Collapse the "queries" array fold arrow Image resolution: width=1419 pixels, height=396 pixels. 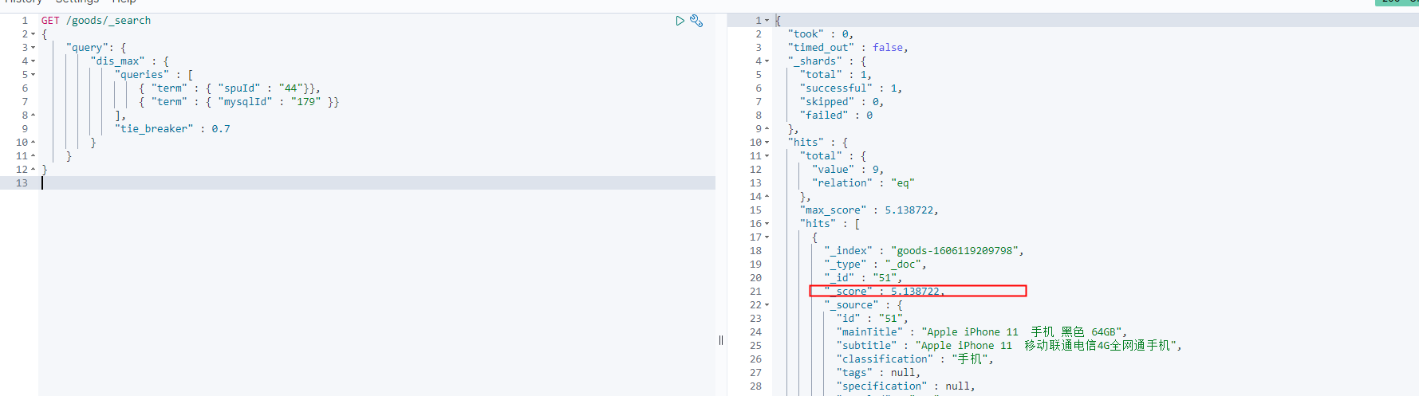tap(33, 75)
